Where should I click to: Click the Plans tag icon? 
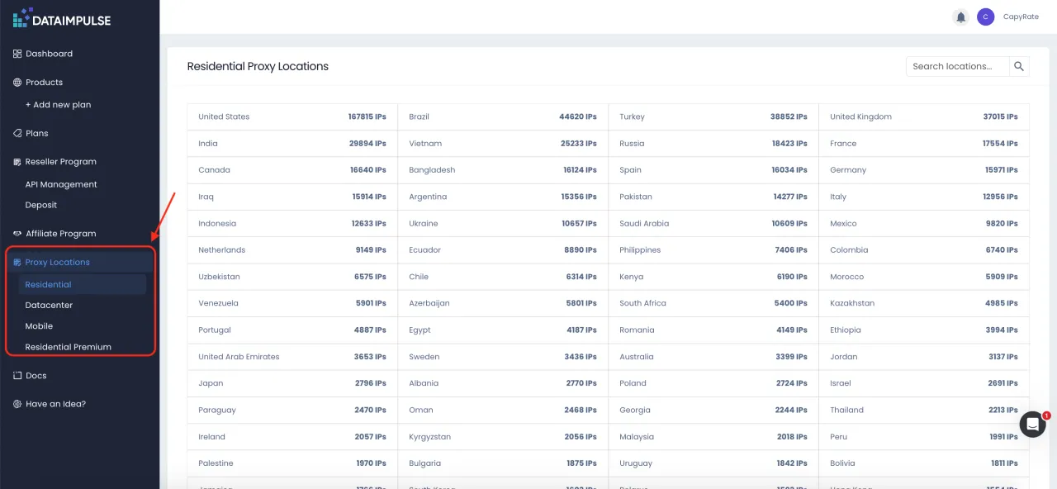click(17, 133)
